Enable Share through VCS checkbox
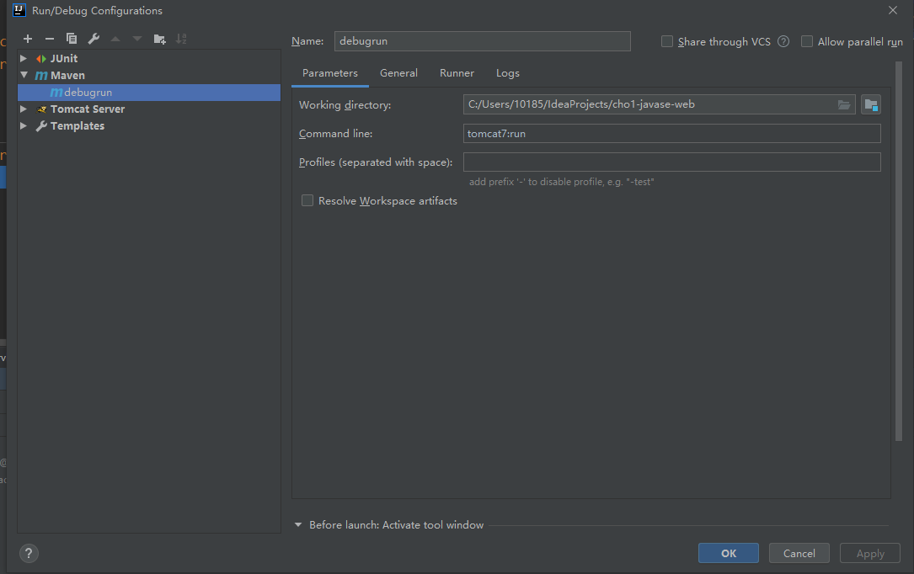914x574 pixels. click(667, 41)
